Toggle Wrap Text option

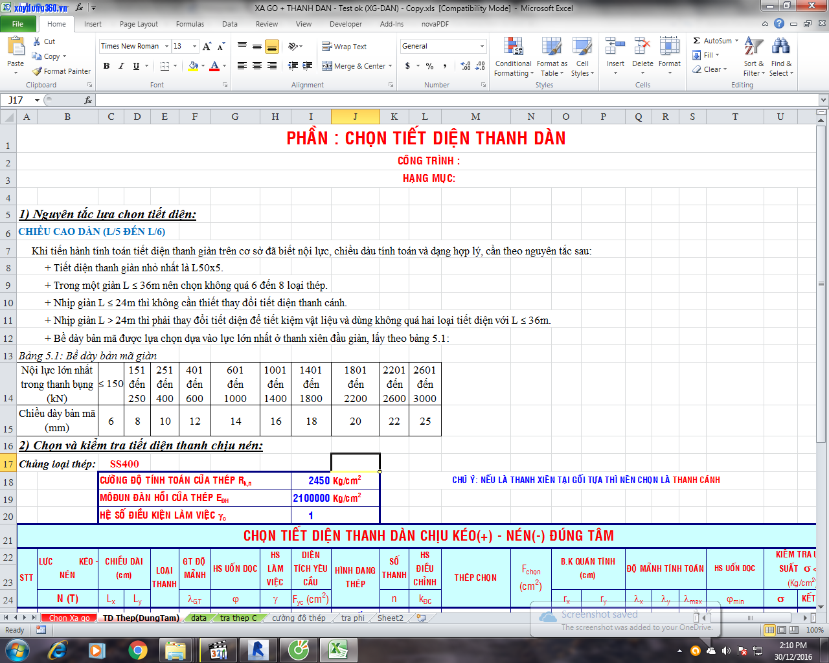(345, 47)
